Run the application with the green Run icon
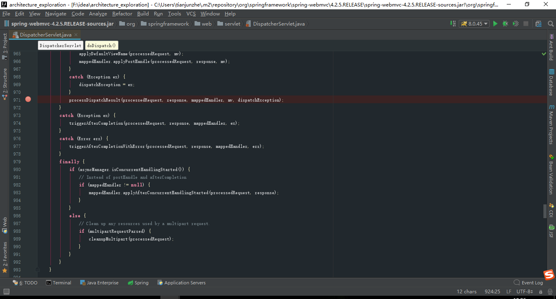Screen dimensions: 556x299 495,24
